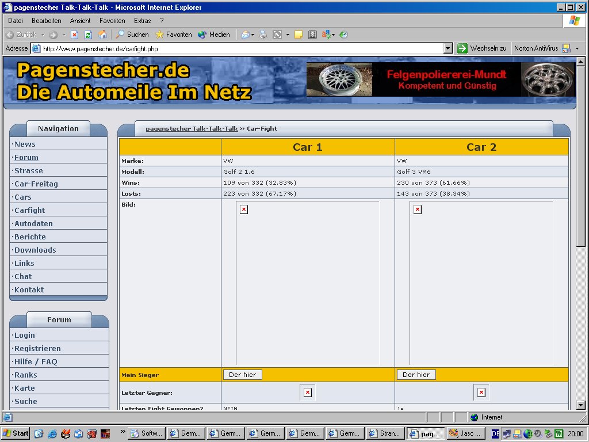Image resolution: width=589 pixels, height=442 pixels.
Task: Click the Golf 3 VR6 model text
Action: coord(414,172)
